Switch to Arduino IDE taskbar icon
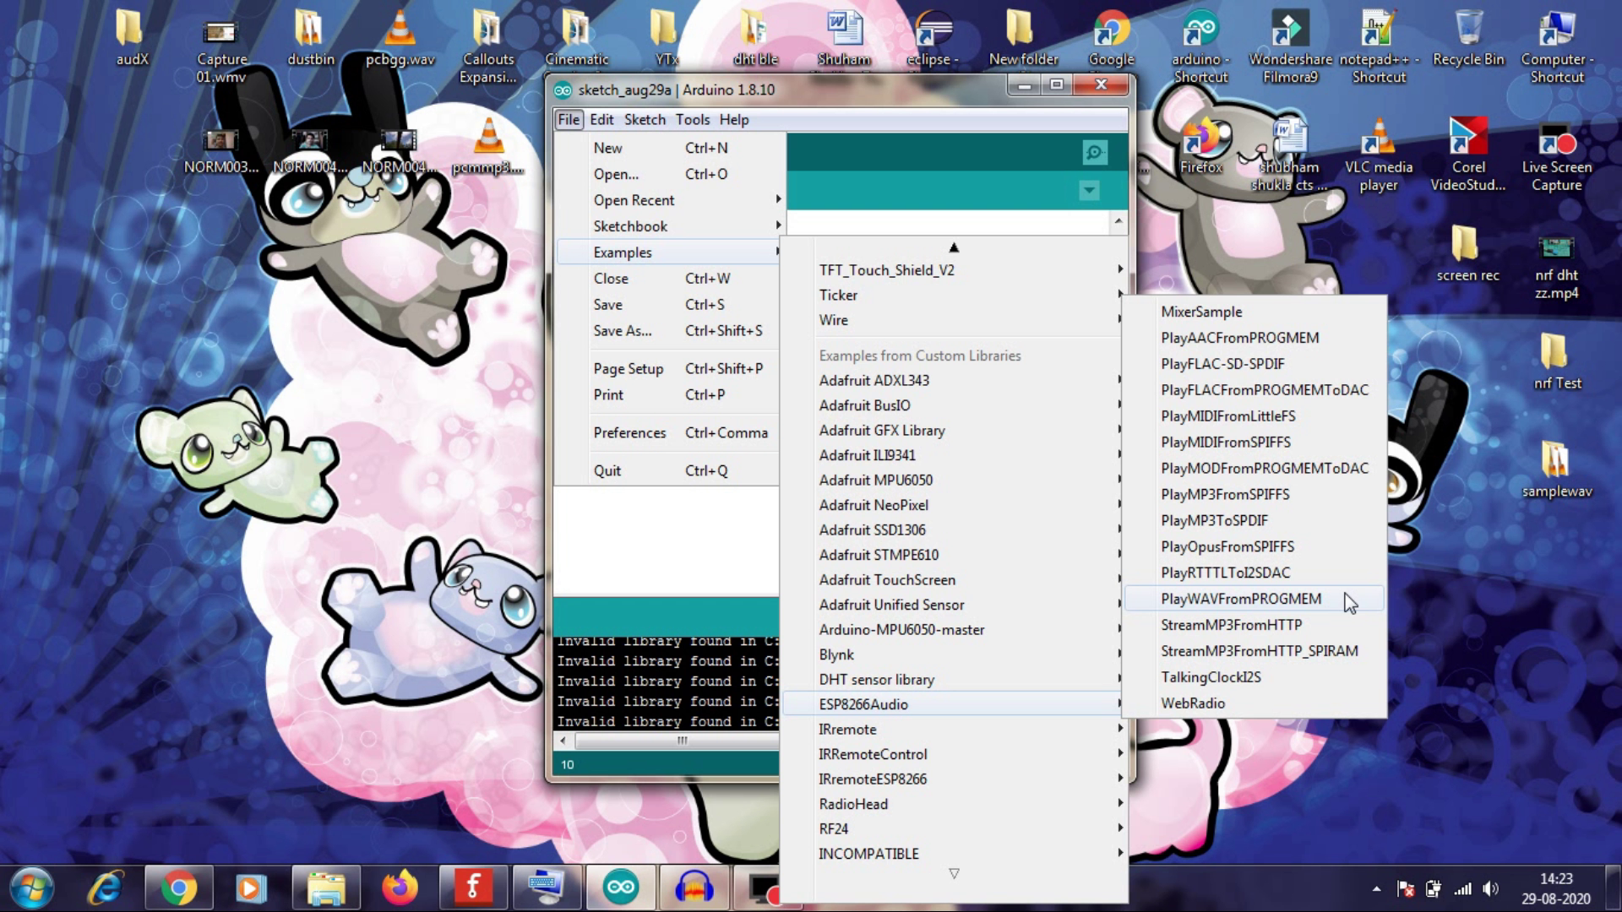This screenshot has width=1622, height=912. pos(620,888)
